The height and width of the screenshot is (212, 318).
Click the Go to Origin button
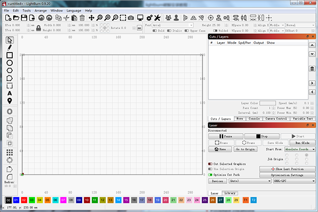245,149
